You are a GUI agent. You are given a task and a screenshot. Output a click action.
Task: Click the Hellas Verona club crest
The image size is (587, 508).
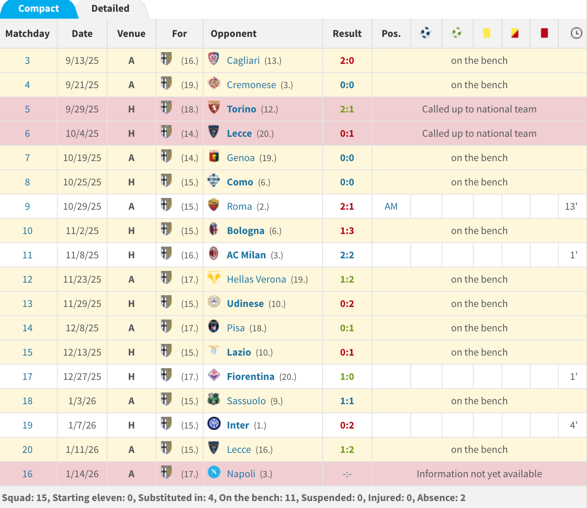tap(214, 278)
